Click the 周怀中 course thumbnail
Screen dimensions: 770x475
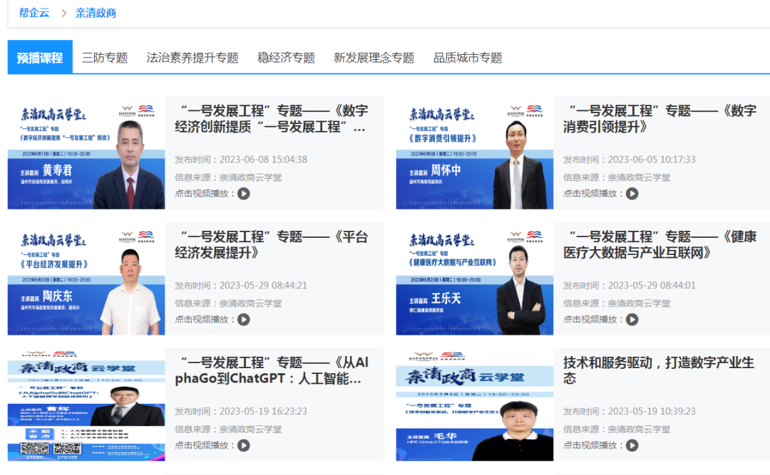click(x=474, y=154)
